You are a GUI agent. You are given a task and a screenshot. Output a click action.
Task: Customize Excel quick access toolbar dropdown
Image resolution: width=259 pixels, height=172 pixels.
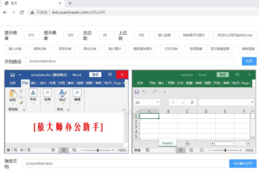click(164, 92)
